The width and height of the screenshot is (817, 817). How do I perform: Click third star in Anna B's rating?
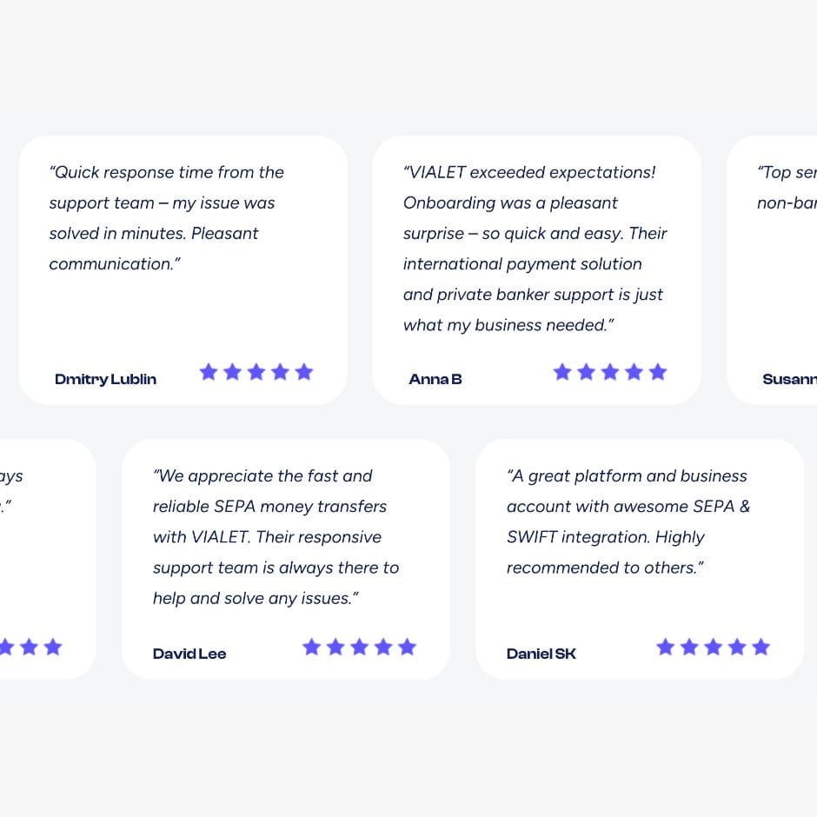(x=610, y=372)
